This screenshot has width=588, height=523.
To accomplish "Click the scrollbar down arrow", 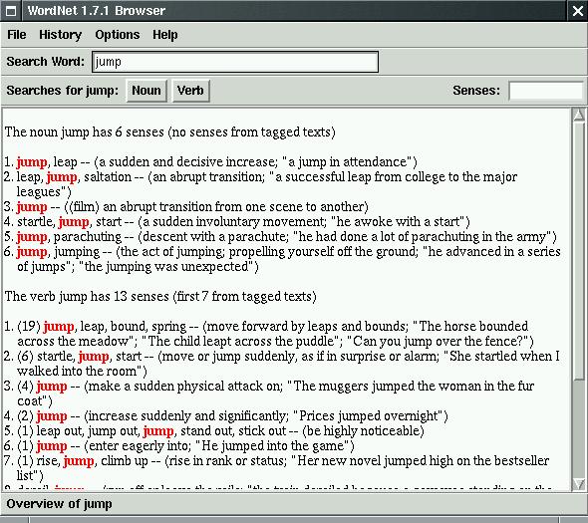I will tap(579, 484).
